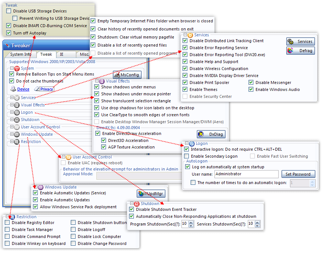
Task: Uncheck Enable Automatic Updates (Service)
Action: 36,193
